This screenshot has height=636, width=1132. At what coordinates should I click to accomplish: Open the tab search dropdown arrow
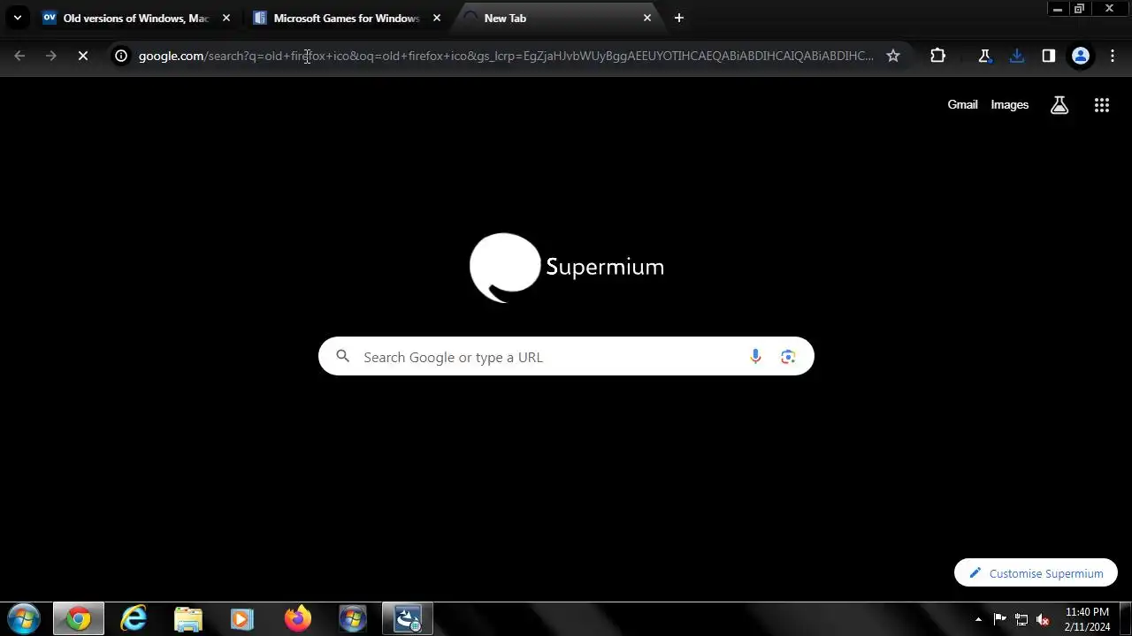(x=17, y=18)
